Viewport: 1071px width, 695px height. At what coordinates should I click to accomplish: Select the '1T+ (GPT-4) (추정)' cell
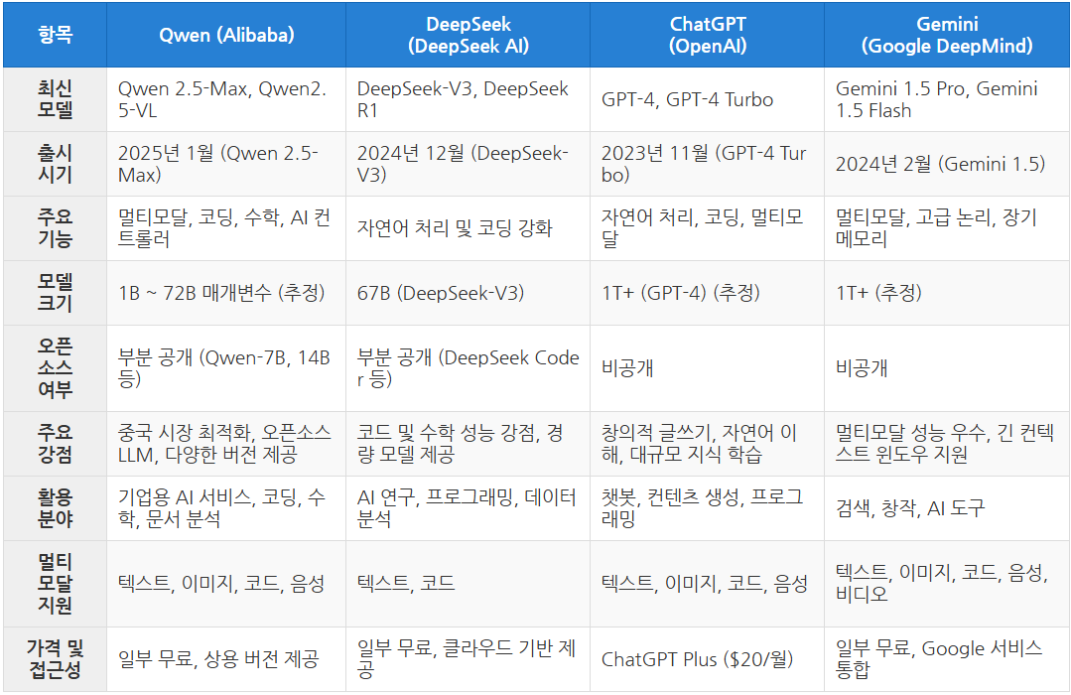[x=707, y=293]
